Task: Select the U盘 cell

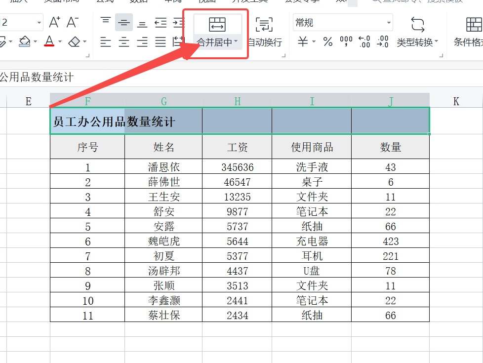Action: [312, 270]
